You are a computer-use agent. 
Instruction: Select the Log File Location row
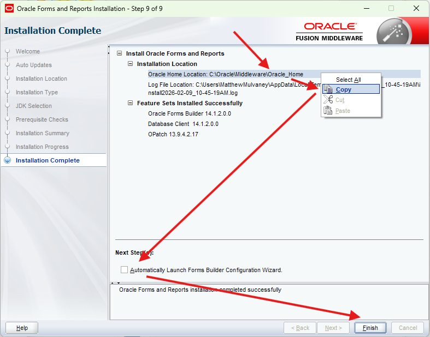point(284,89)
